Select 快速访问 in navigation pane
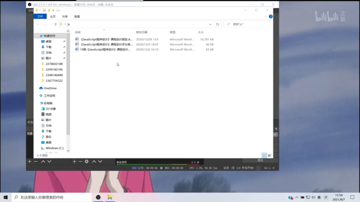The image size is (360, 202). tap(49, 36)
